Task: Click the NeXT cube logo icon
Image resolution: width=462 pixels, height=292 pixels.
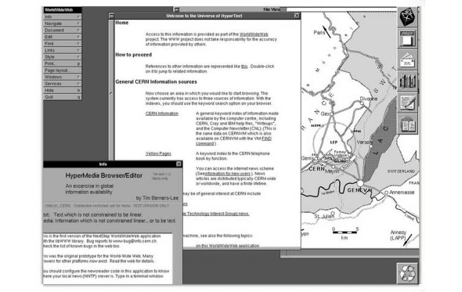Action: click(408, 17)
